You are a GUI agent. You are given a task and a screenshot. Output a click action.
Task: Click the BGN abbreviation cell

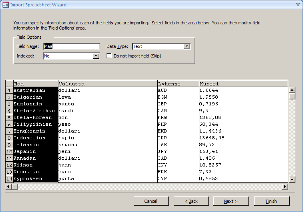click(178, 97)
